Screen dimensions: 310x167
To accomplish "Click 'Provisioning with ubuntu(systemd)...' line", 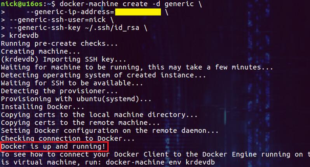I will (76, 99).
